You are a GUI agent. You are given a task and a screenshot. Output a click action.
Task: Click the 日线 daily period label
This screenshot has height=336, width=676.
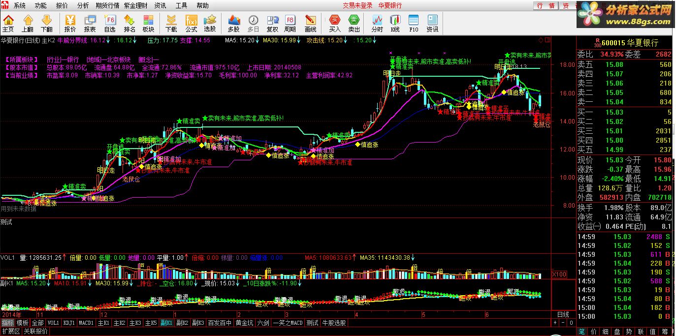coord(563,314)
